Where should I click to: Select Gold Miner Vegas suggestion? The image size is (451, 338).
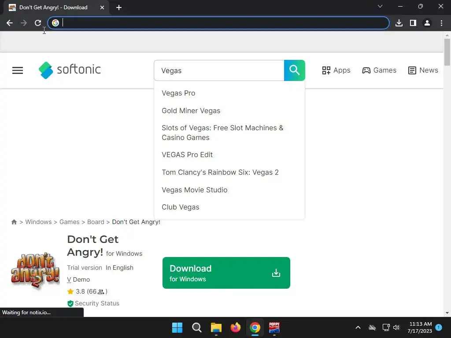(191, 110)
